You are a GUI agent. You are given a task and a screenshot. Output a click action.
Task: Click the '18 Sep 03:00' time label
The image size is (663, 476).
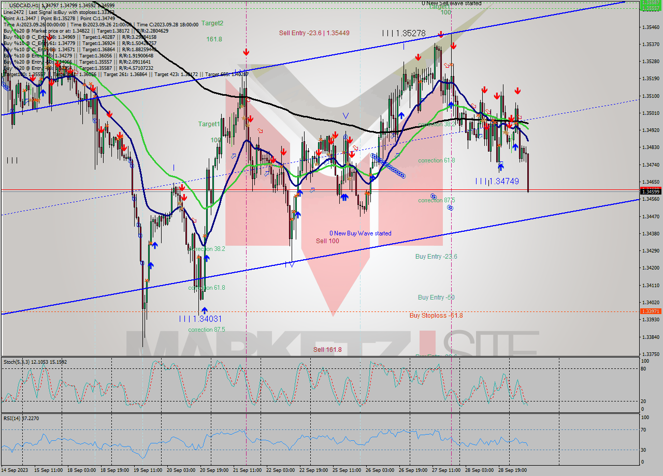pyautogui.click(x=82, y=470)
